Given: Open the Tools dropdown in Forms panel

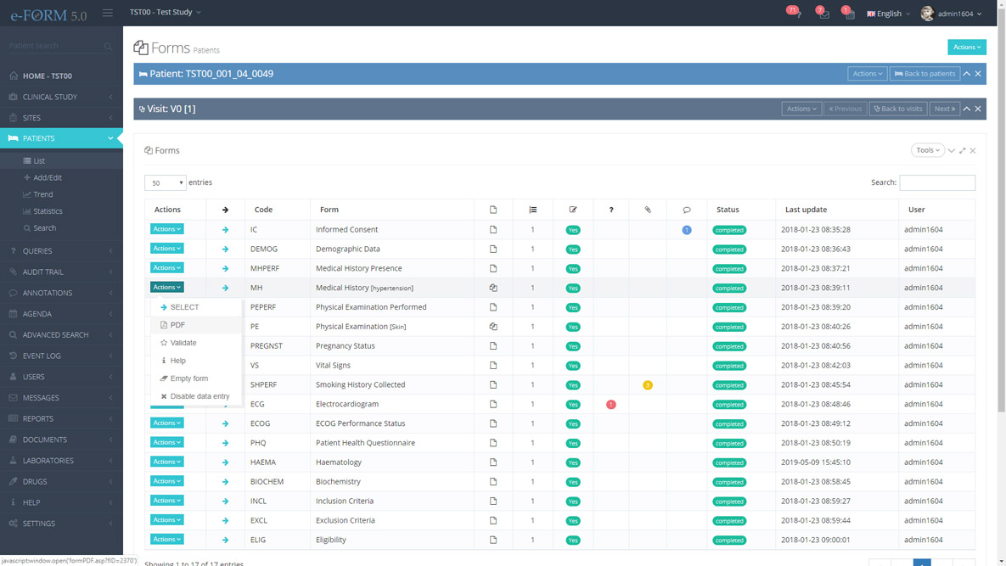Looking at the screenshot, I should (x=927, y=150).
